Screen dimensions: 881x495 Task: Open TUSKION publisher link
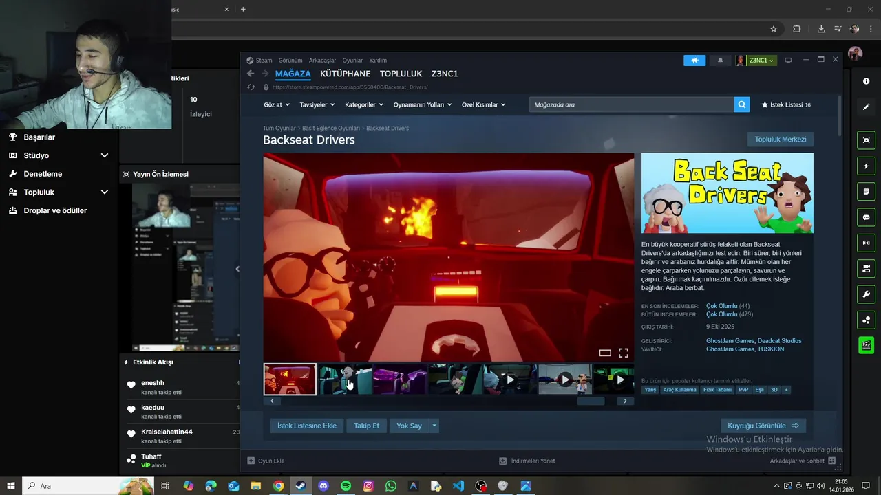(x=771, y=349)
